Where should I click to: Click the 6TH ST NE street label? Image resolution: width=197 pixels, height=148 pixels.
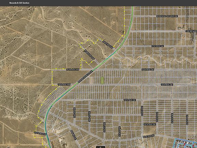(x=142, y=111)
